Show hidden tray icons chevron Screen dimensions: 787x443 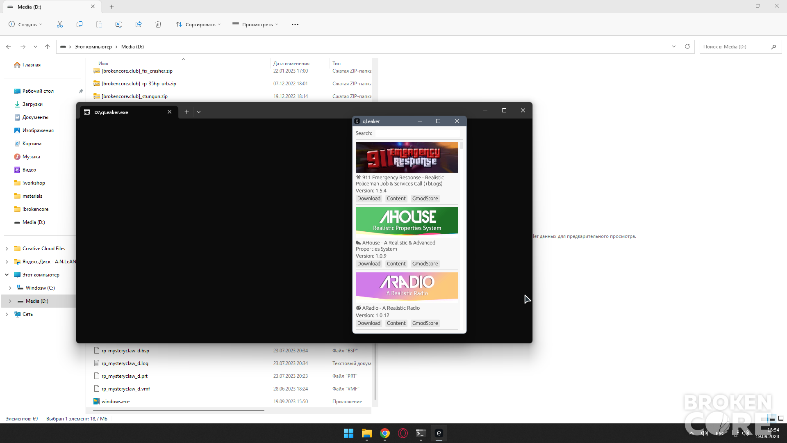point(691,433)
